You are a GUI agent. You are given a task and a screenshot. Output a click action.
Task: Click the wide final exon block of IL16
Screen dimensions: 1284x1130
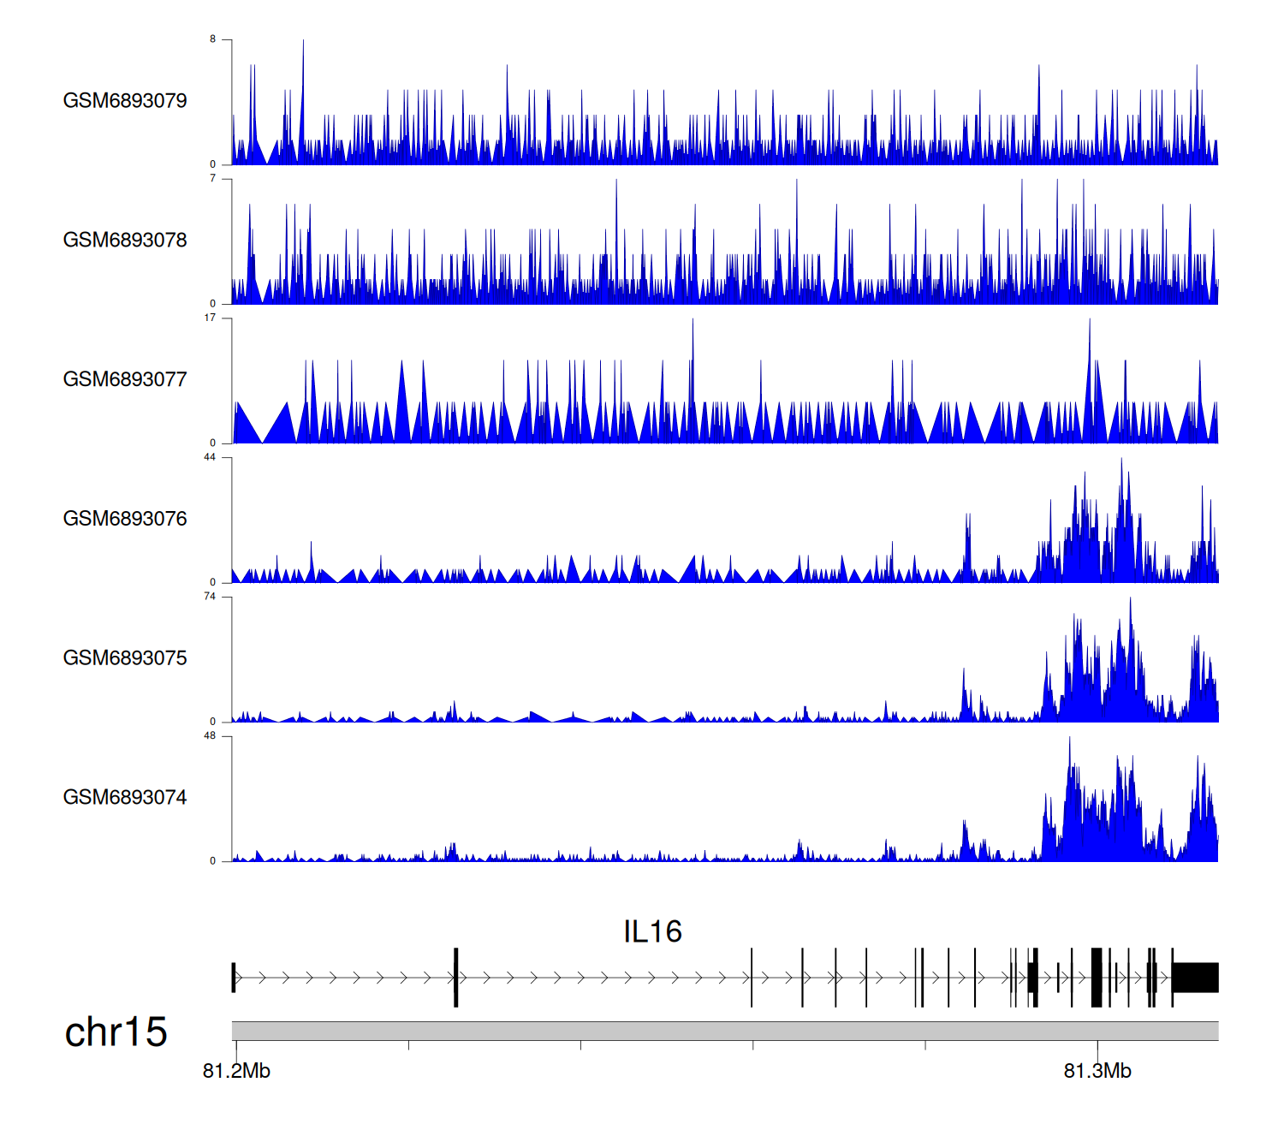(1195, 978)
